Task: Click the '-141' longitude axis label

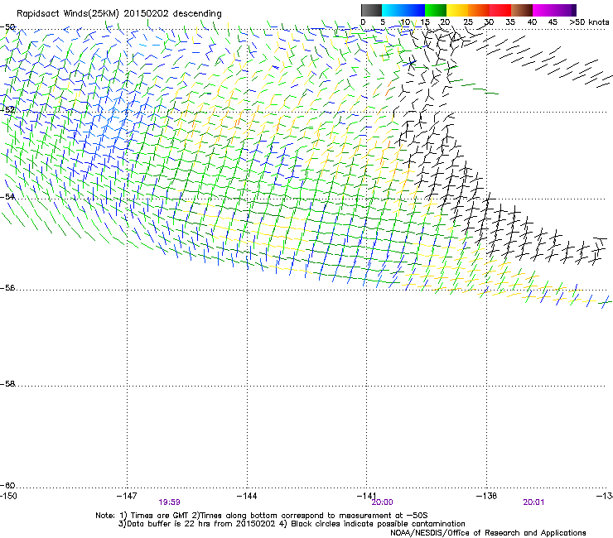Action: coord(366,496)
